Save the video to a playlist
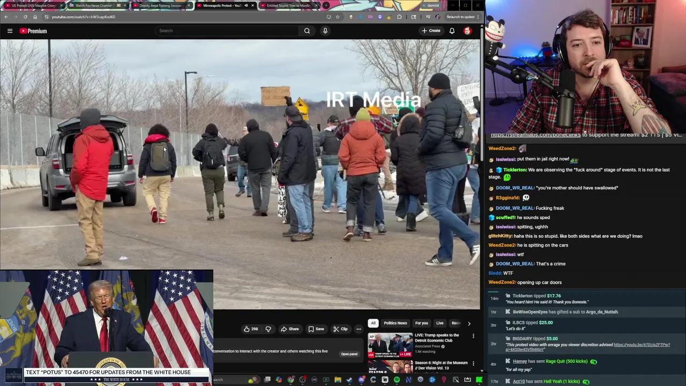 pos(316,329)
